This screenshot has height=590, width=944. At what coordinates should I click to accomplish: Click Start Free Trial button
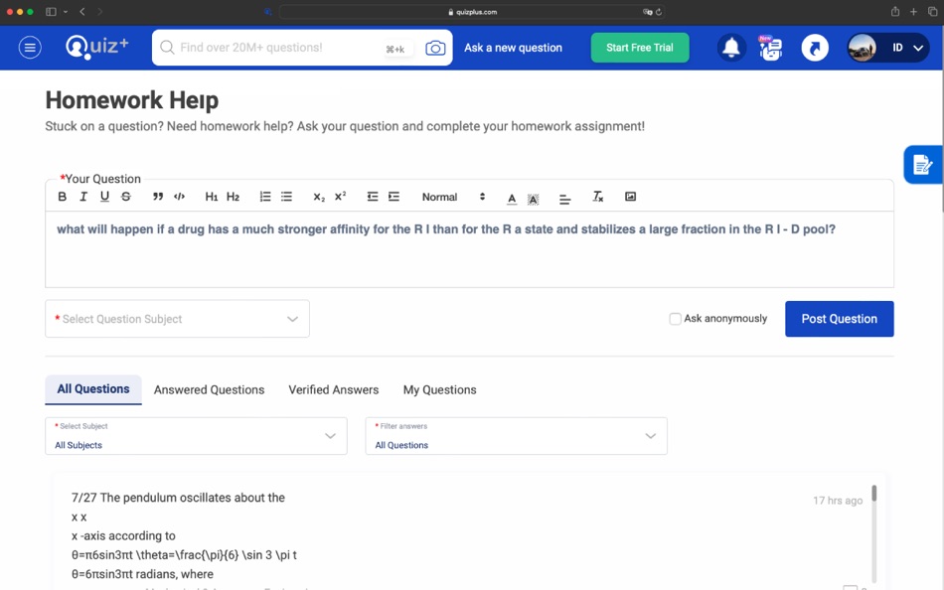[x=639, y=48]
